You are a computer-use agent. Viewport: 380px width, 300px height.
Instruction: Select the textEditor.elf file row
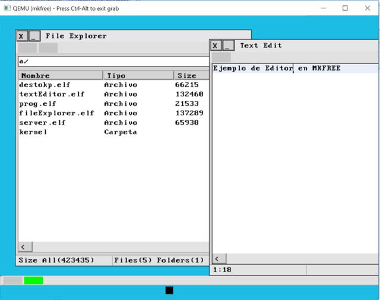(x=113, y=94)
